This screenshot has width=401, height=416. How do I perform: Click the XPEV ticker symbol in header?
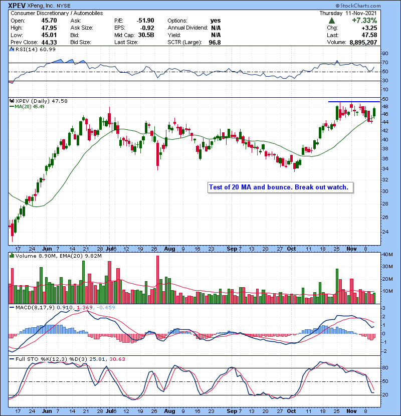point(17,6)
